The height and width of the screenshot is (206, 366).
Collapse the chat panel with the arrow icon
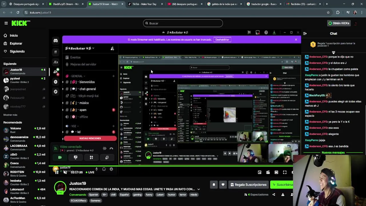click(305, 33)
